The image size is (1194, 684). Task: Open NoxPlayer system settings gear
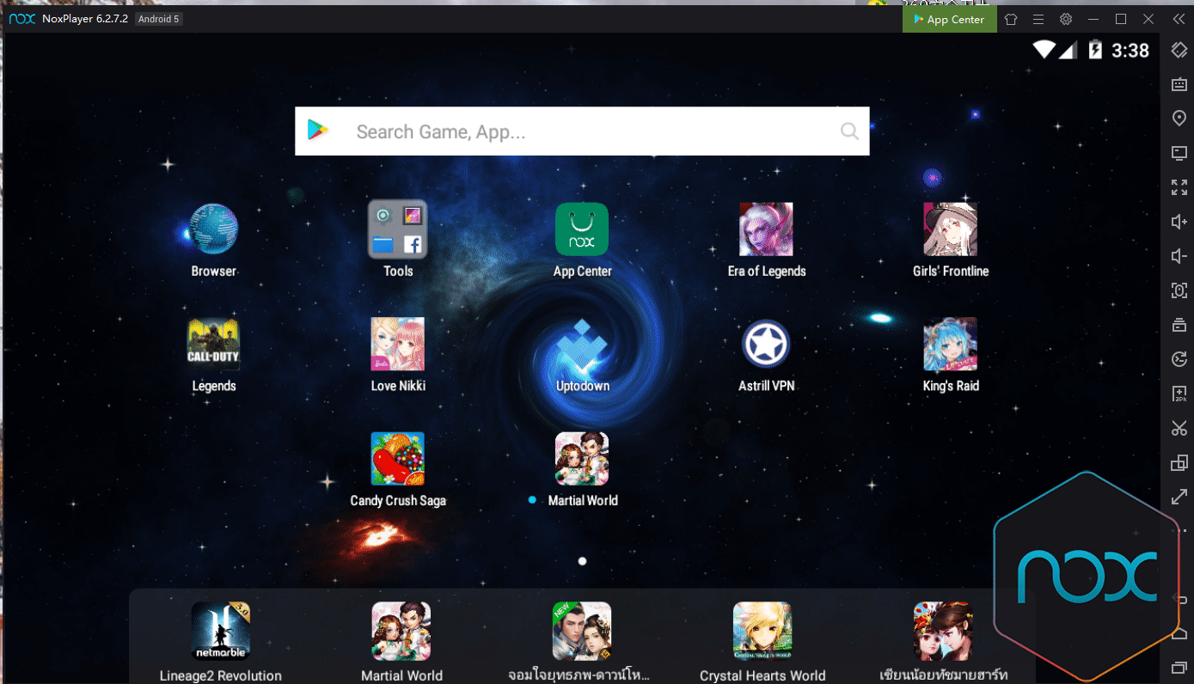(x=1066, y=19)
